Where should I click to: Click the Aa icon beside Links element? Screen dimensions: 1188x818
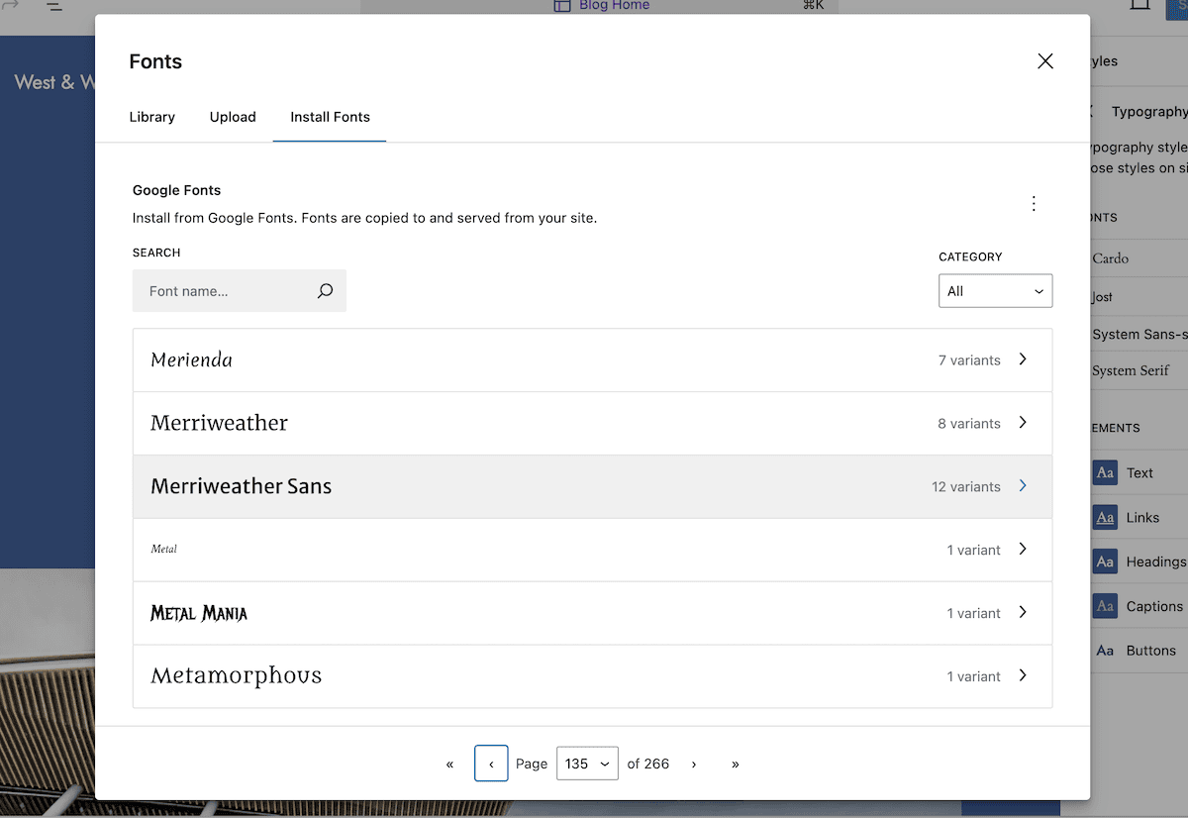point(1104,517)
